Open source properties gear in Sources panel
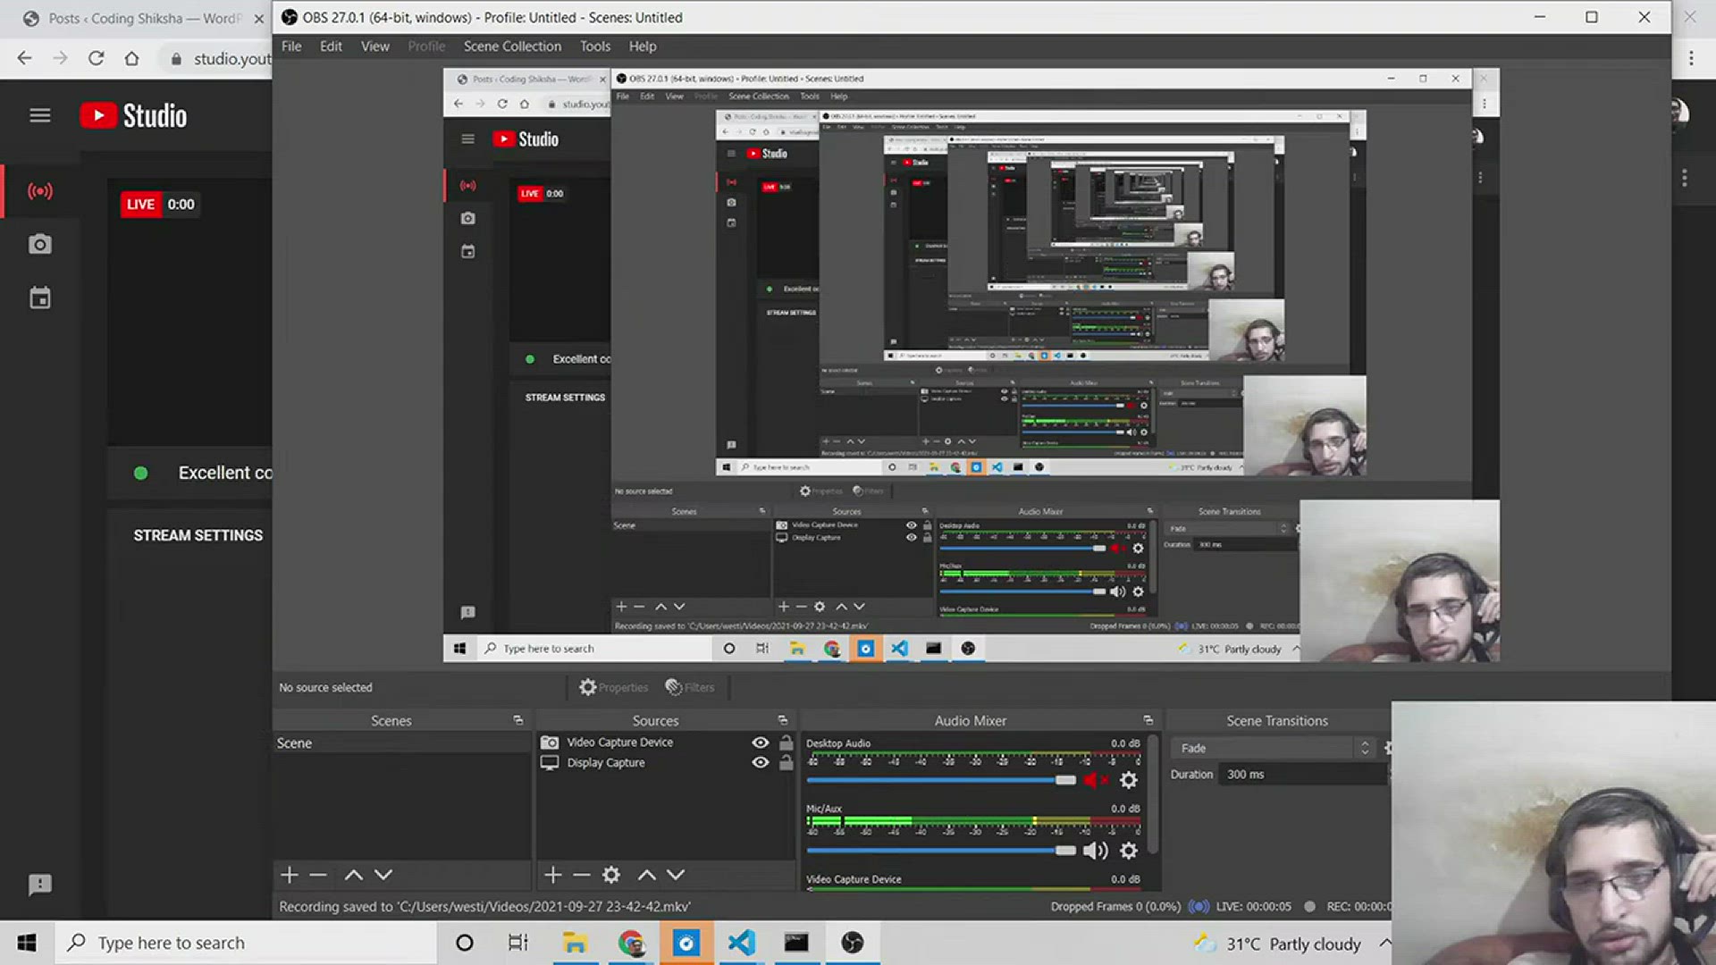This screenshot has width=1716, height=965. coord(611,875)
